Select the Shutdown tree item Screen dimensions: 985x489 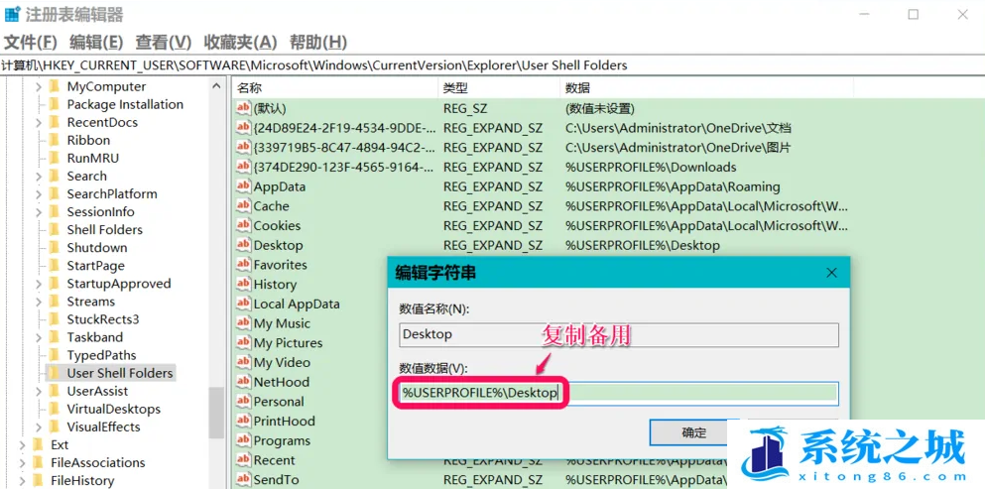97,248
